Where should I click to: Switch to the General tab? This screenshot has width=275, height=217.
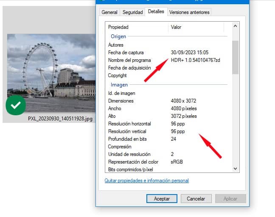click(x=109, y=12)
